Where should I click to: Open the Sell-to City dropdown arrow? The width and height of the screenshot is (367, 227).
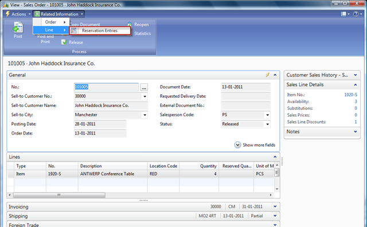coord(145,115)
